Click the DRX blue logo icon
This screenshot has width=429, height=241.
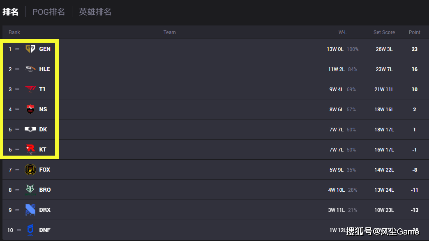pyautogui.click(x=30, y=210)
